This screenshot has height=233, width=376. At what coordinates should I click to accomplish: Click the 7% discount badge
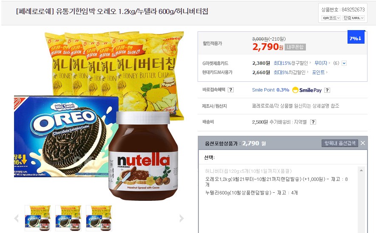(x=356, y=37)
